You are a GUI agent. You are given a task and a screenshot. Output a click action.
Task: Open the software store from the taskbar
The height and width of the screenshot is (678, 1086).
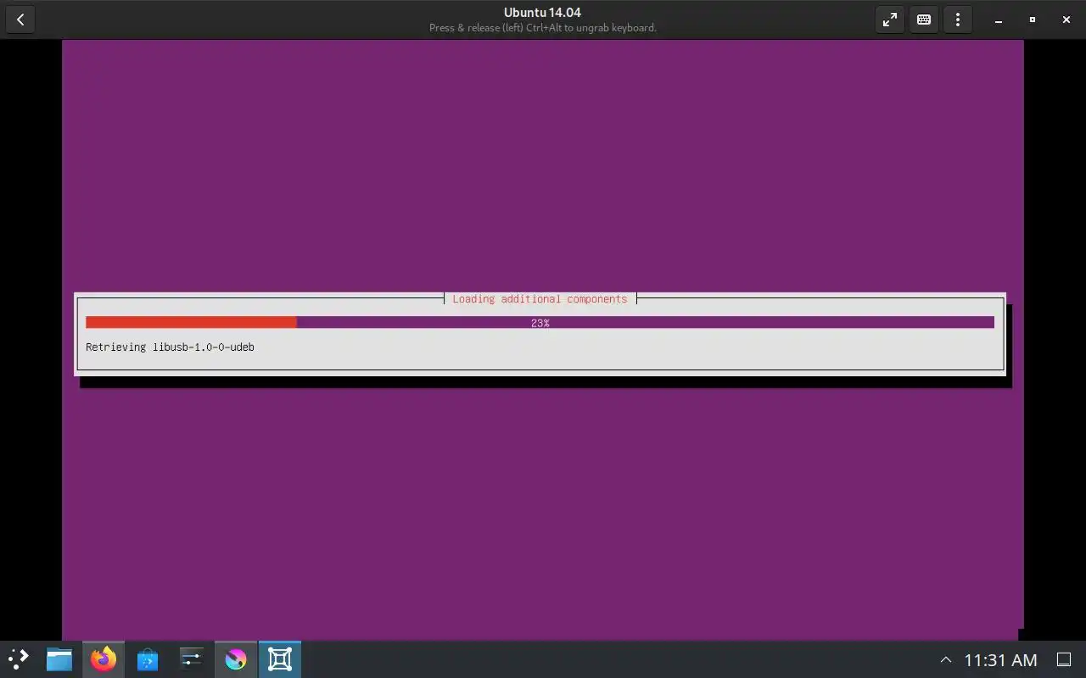click(x=148, y=659)
